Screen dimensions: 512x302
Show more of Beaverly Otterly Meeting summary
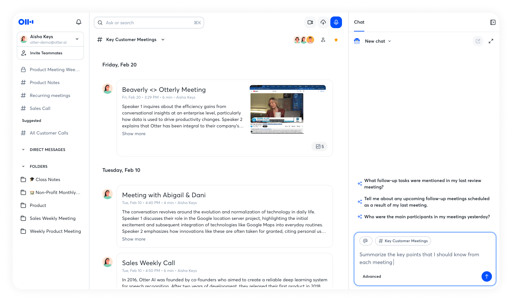click(x=134, y=134)
